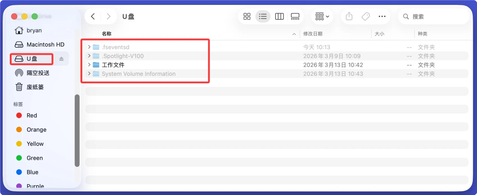Sort by 名称 column header
This screenshot has height=195, width=477.
[x=106, y=34]
